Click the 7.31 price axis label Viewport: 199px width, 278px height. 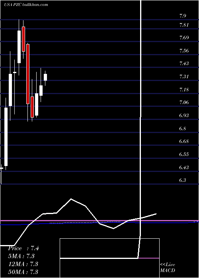click(x=184, y=77)
